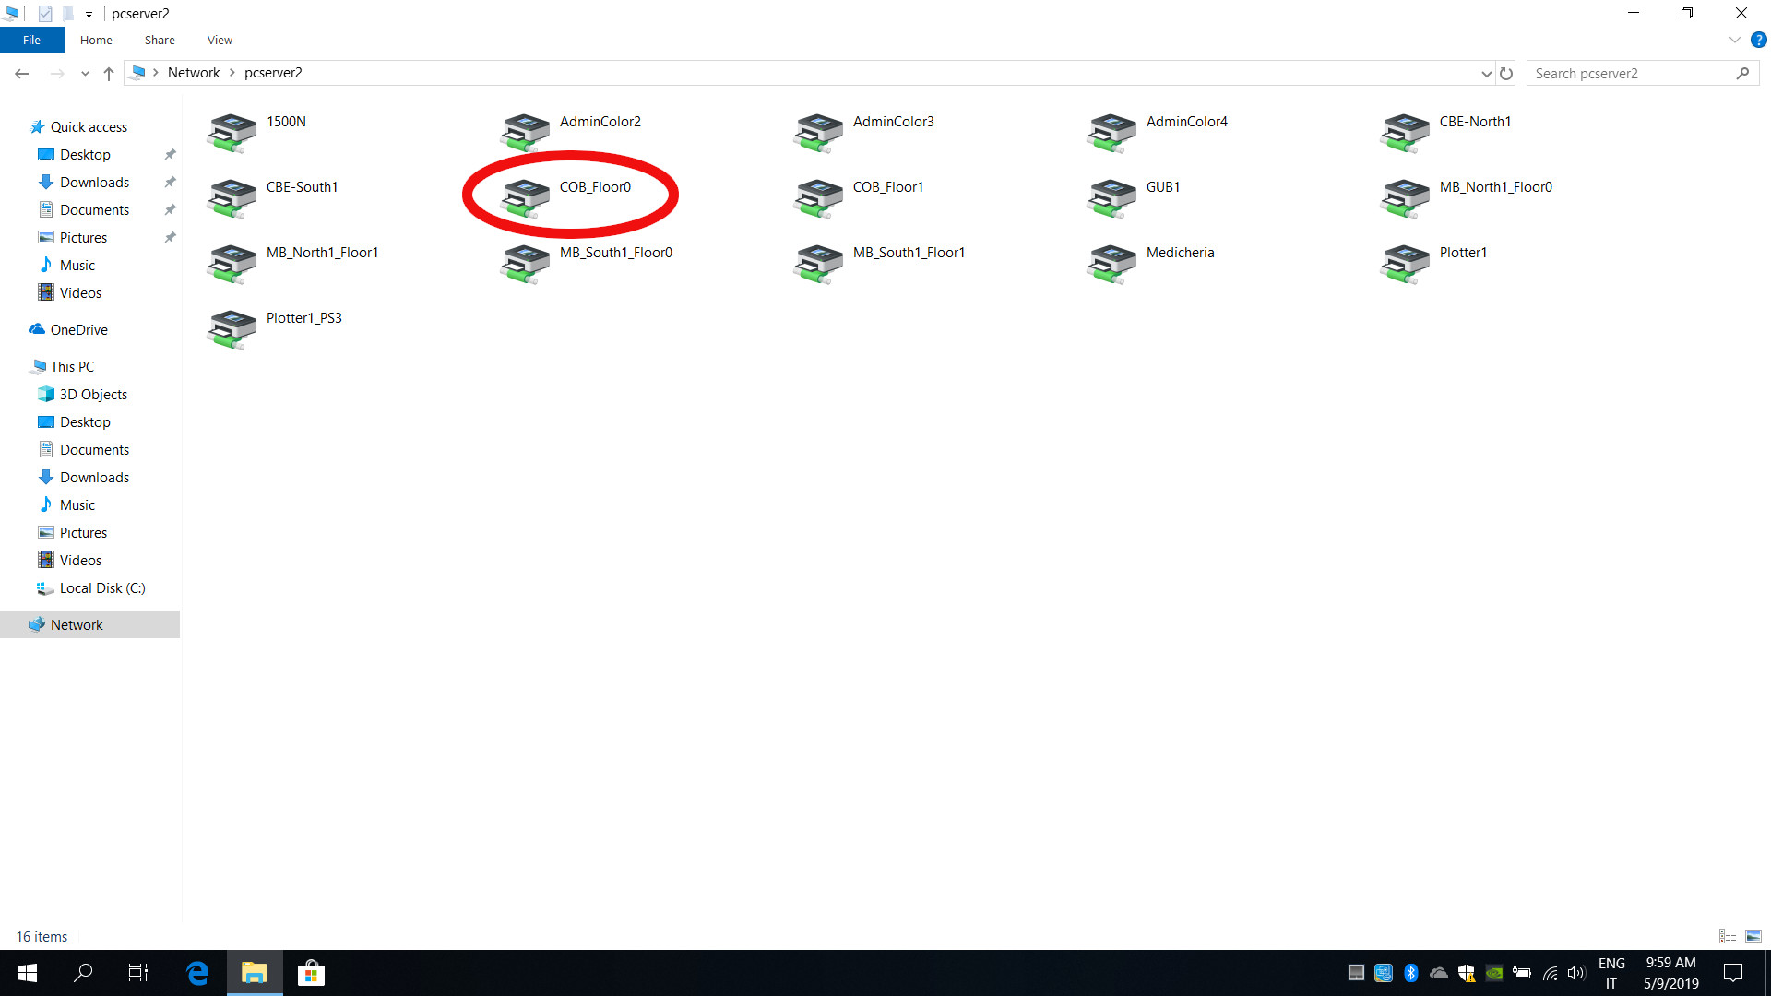The height and width of the screenshot is (996, 1771).
Task: Open Local Disk (C:) in the navigation pane
Action: pos(101,588)
